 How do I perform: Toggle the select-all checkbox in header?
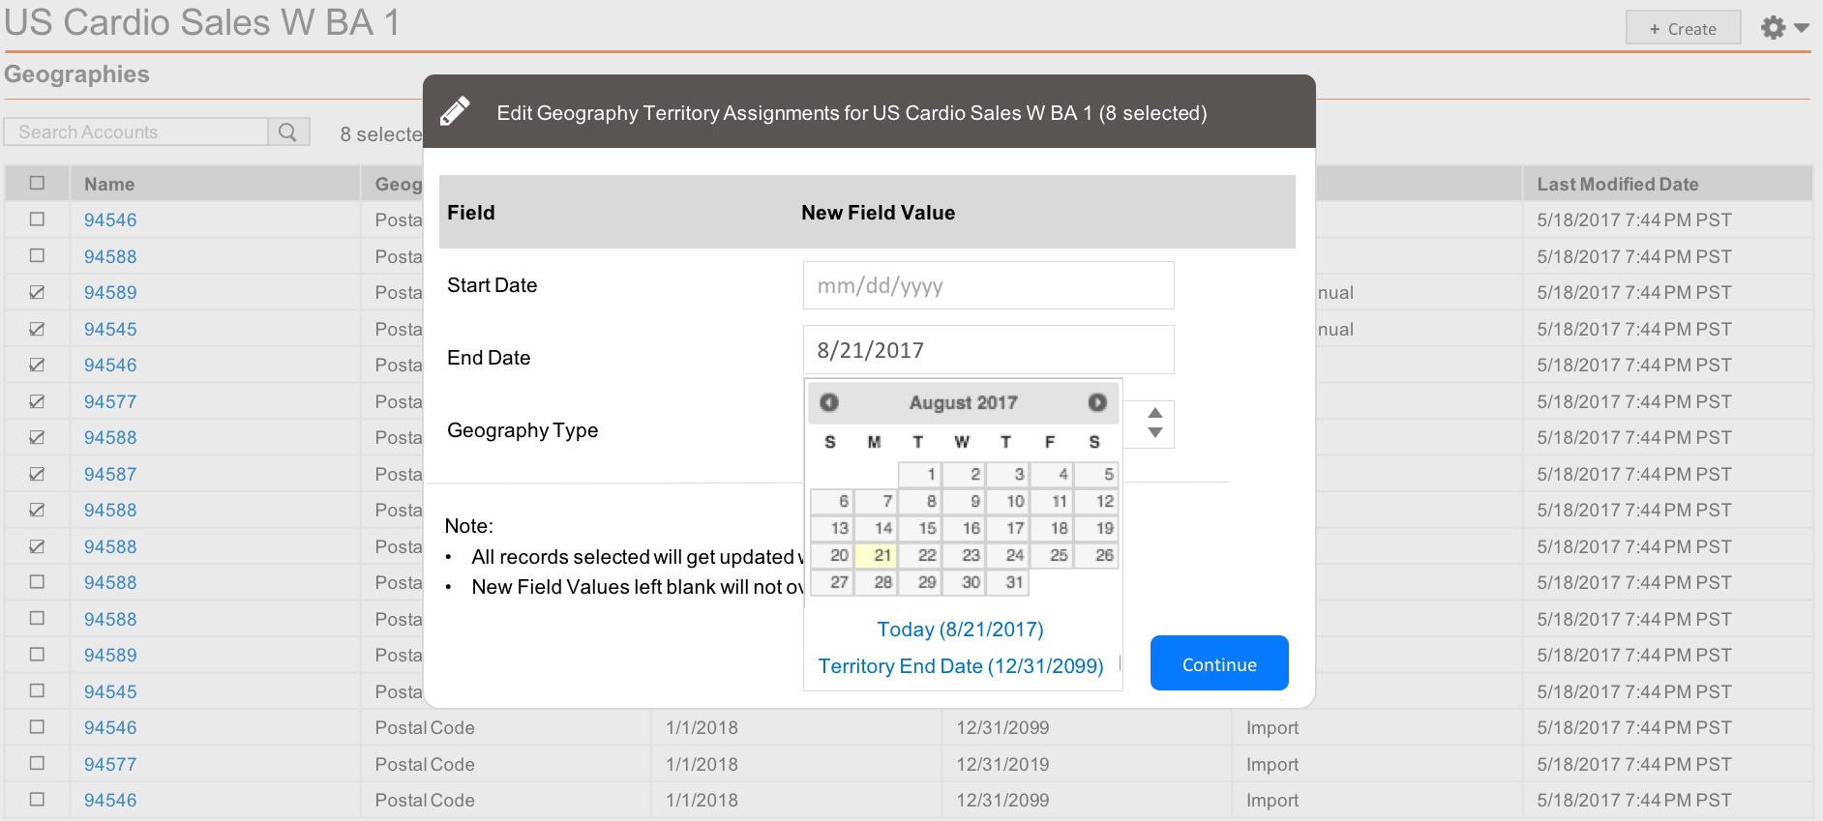pyautogui.click(x=37, y=183)
